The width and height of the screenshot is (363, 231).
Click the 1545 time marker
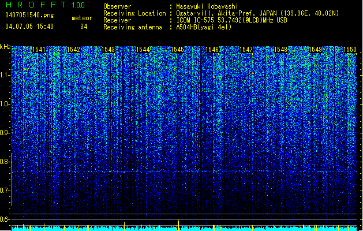[x=177, y=50]
